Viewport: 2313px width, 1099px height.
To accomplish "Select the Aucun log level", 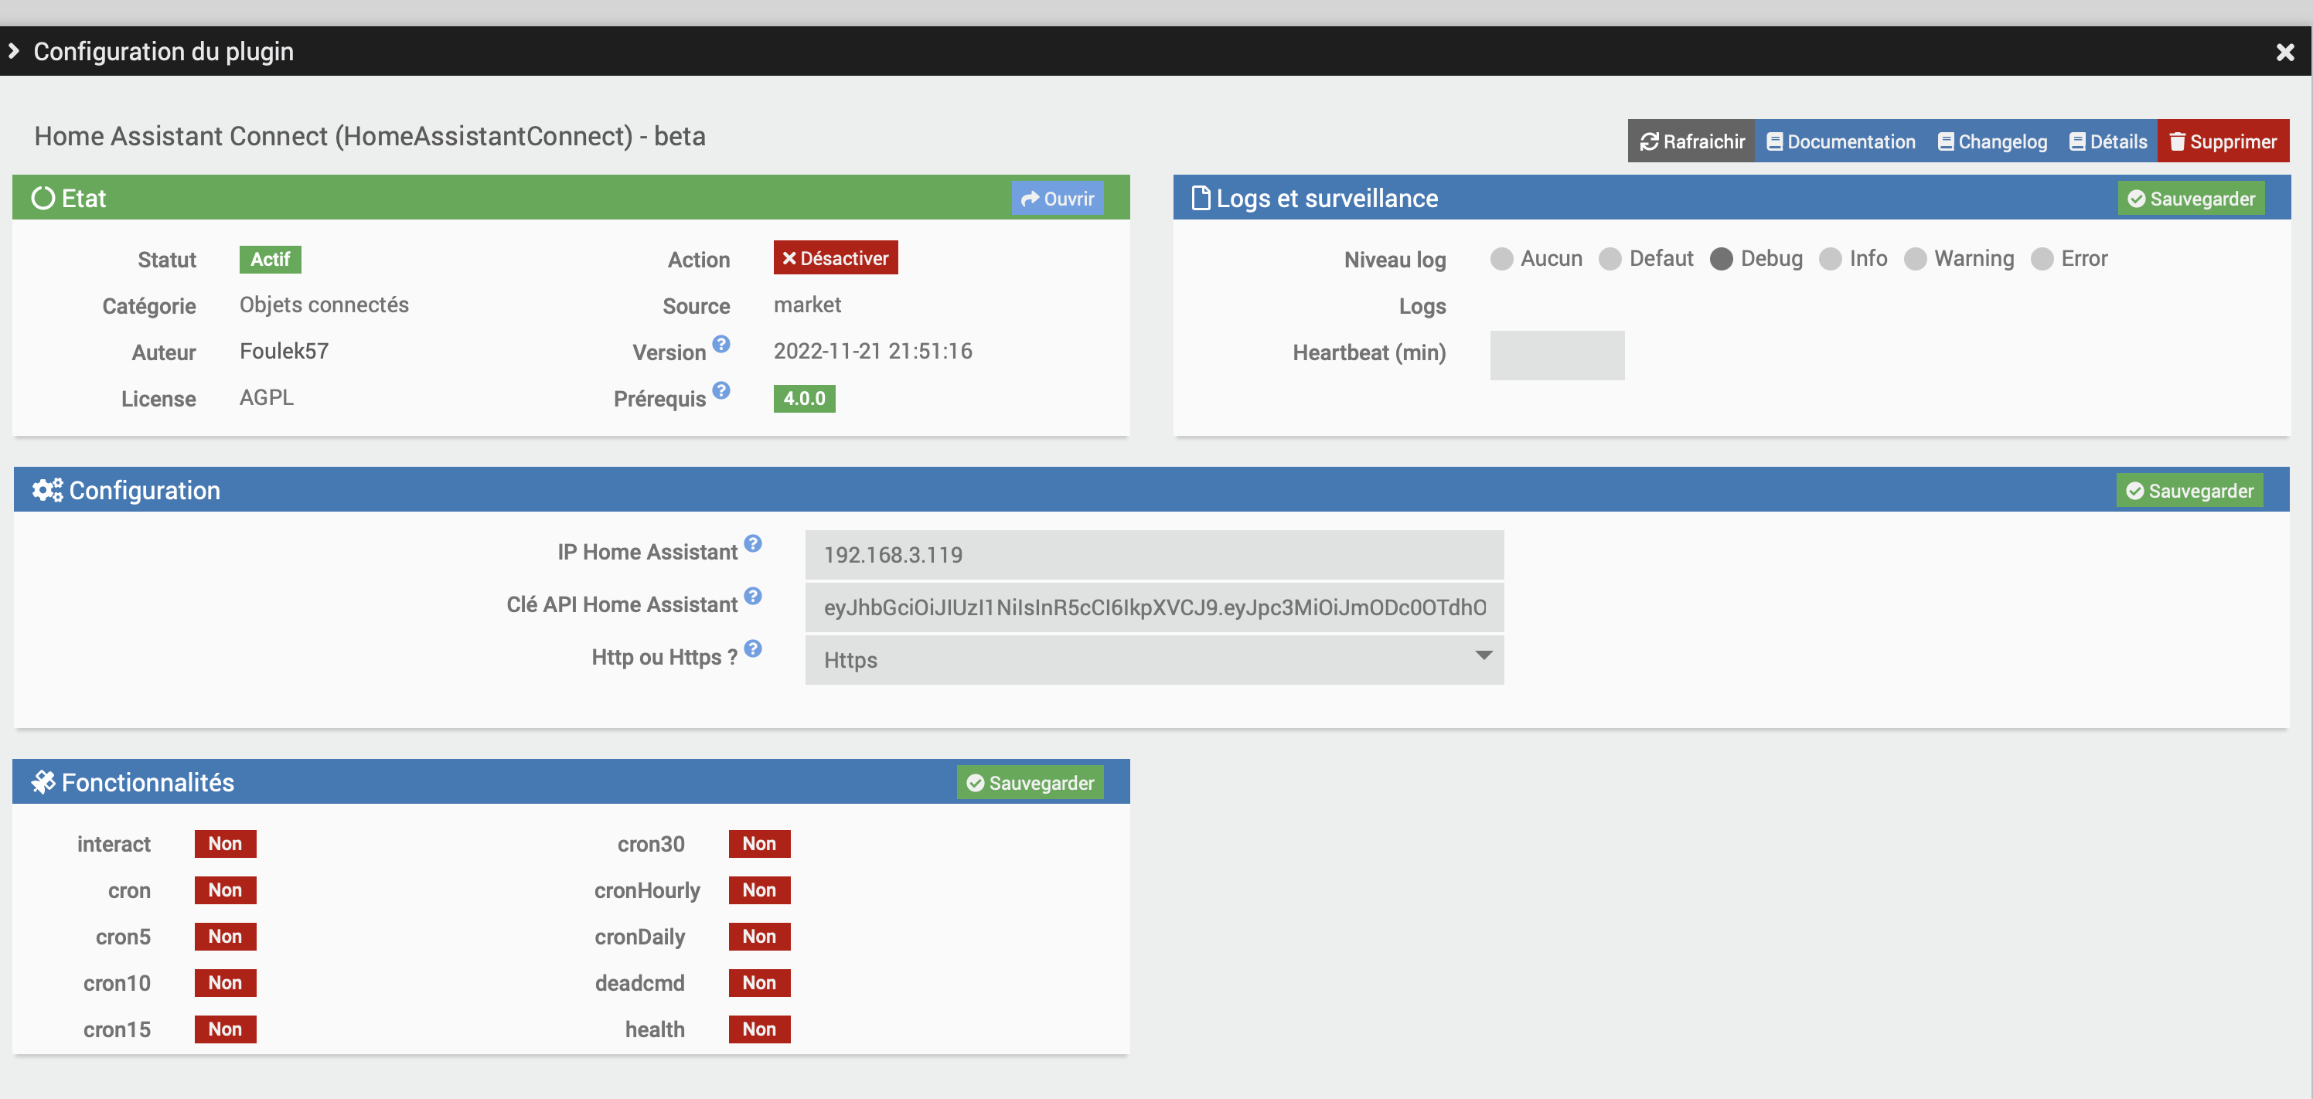I will 1501,259.
